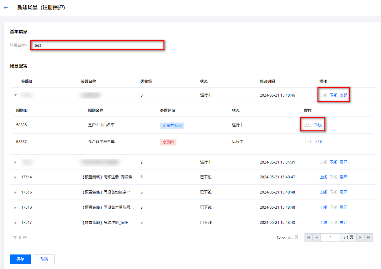
Task: Click 下线 for priority 2 strategy
Action: point(333,162)
